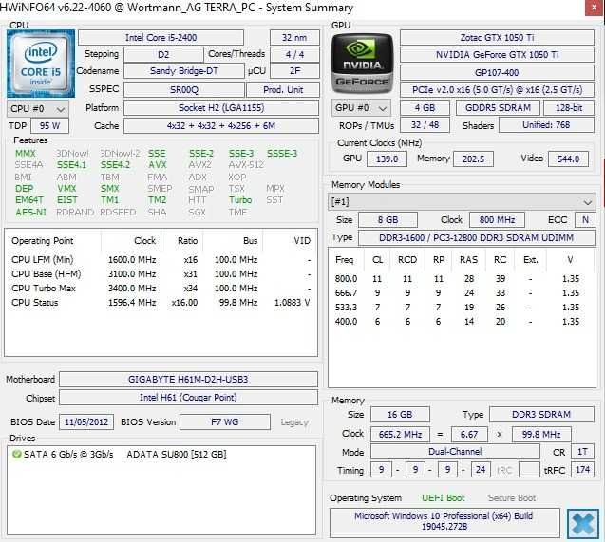Click the AES-NI feature label
The height and width of the screenshot is (542, 605).
30,212
